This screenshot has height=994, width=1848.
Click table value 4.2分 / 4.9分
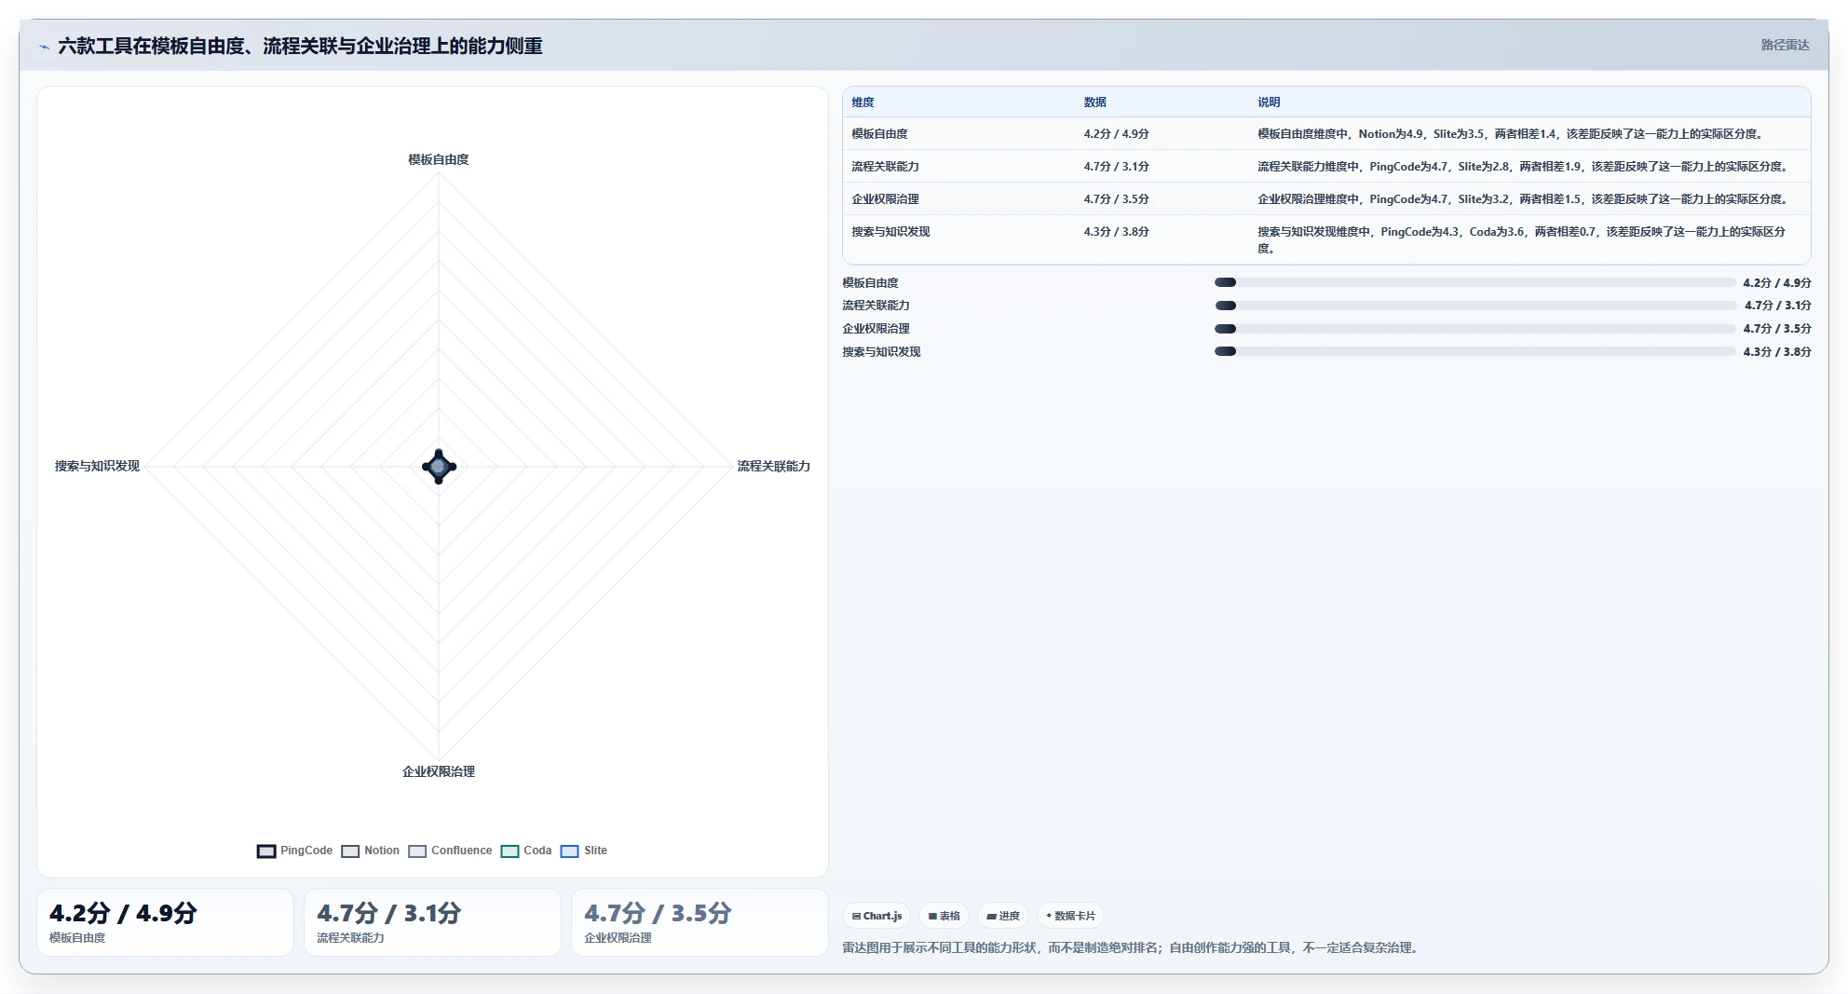click(x=1116, y=134)
